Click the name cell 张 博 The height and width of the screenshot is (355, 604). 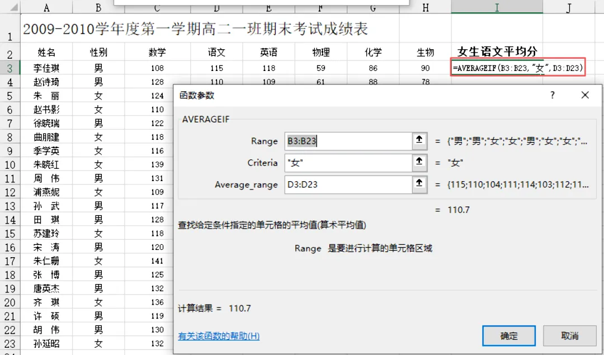click(x=46, y=275)
